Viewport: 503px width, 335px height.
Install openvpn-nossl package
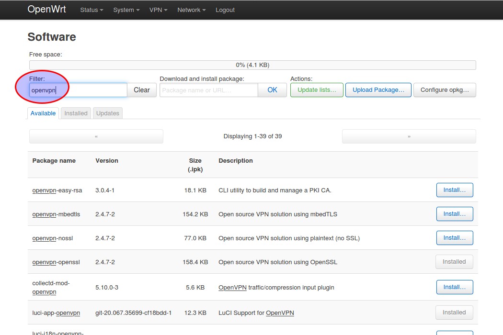455,238
